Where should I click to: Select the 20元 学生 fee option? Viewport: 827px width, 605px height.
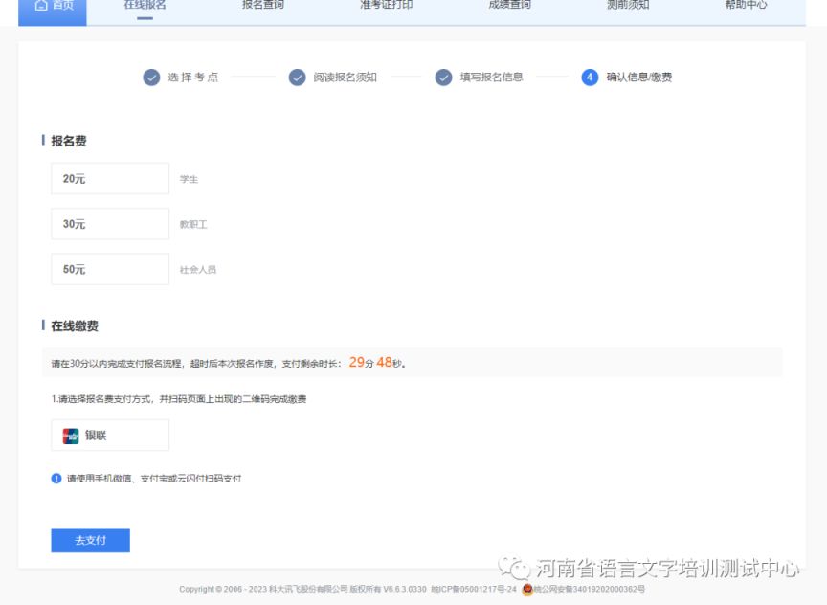(x=109, y=178)
